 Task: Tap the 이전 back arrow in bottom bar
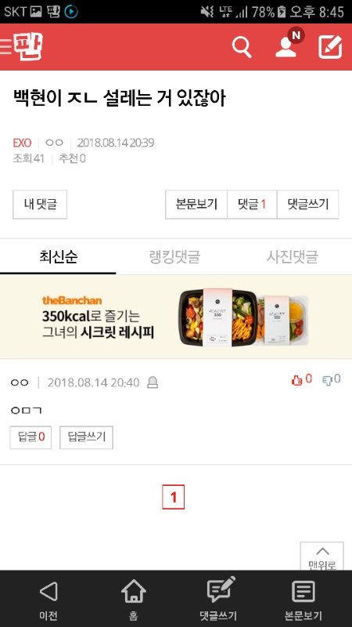coord(48,599)
